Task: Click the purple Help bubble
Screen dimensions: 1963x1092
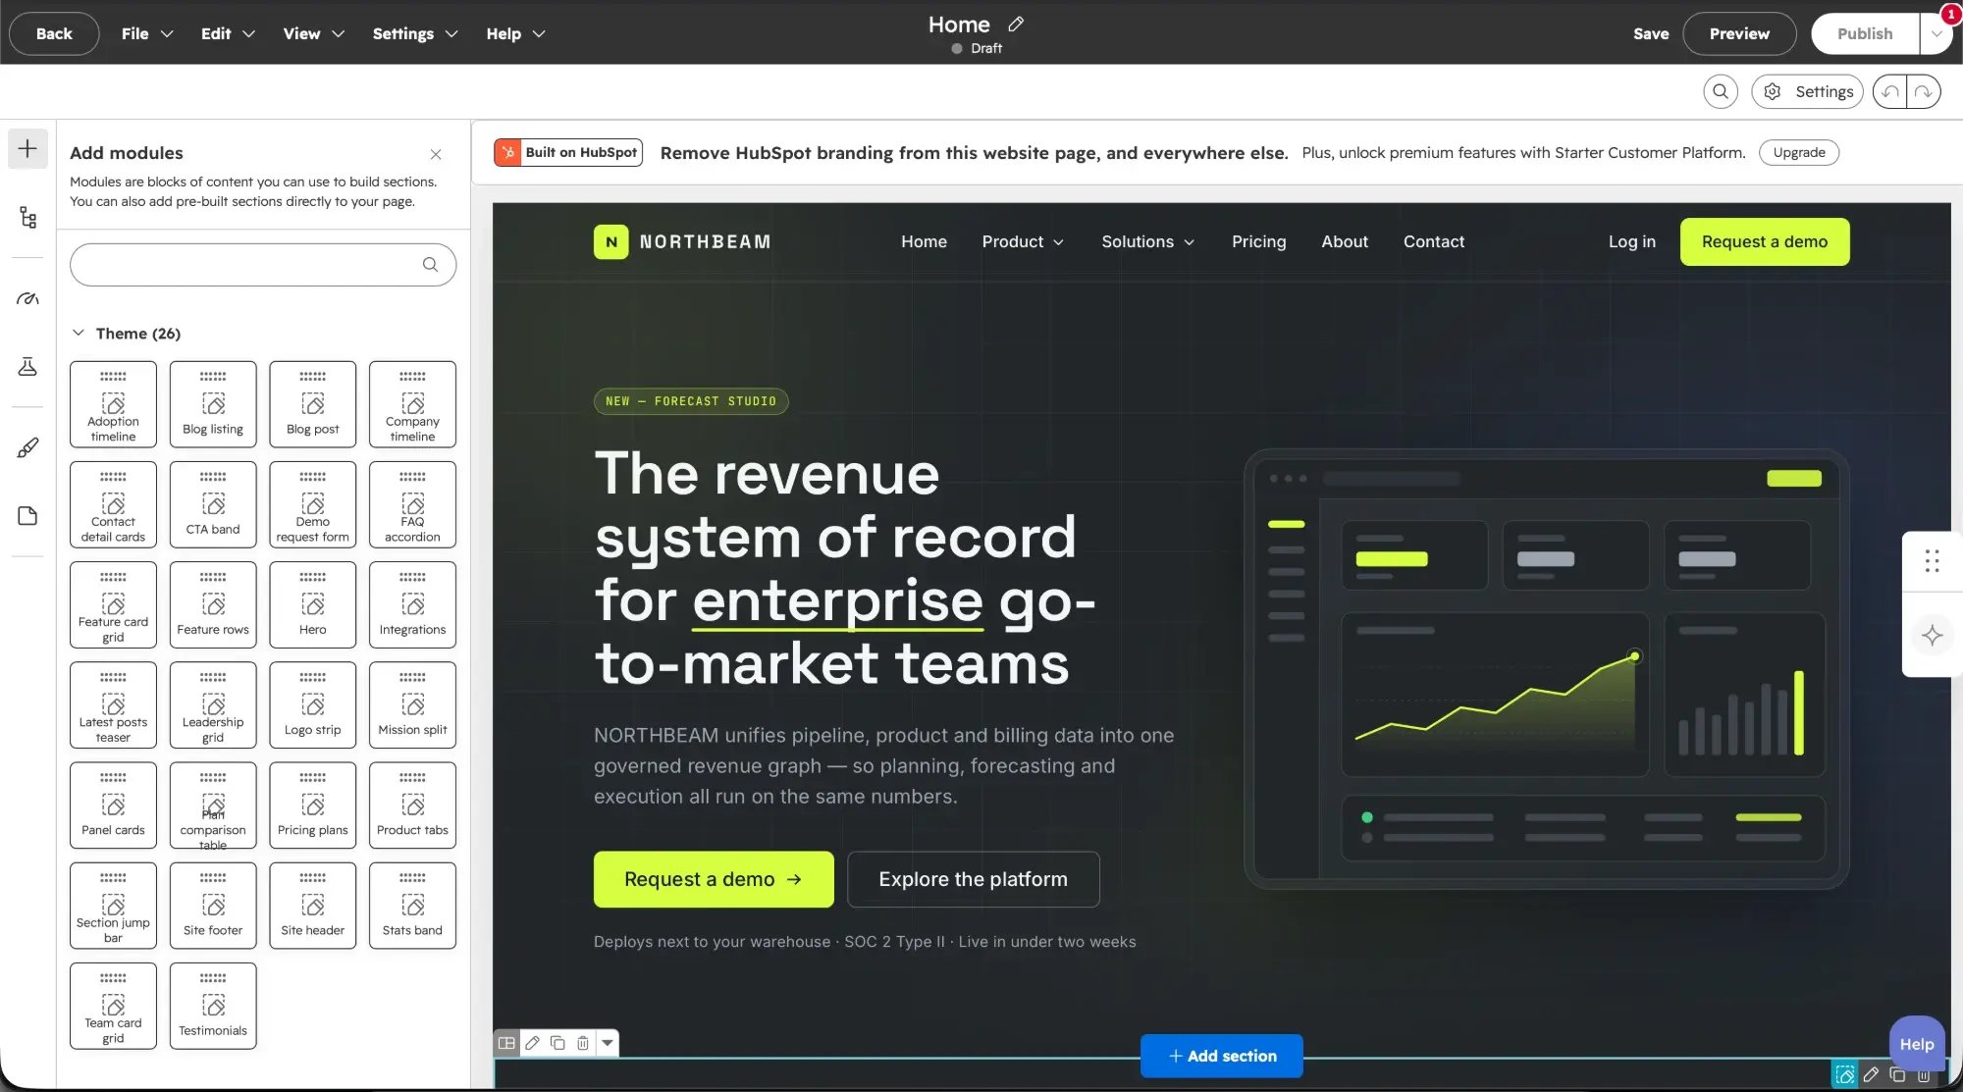Action: (x=1916, y=1044)
